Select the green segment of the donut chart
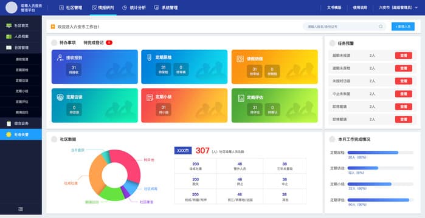The image size is (425, 218). [112, 194]
